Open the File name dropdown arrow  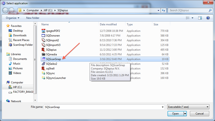(163, 107)
